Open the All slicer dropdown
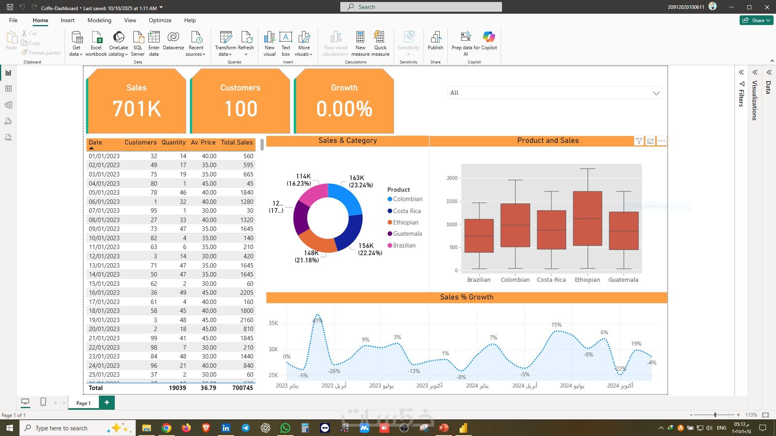The height and width of the screenshot is (436, 776). [x=656, y=93]
